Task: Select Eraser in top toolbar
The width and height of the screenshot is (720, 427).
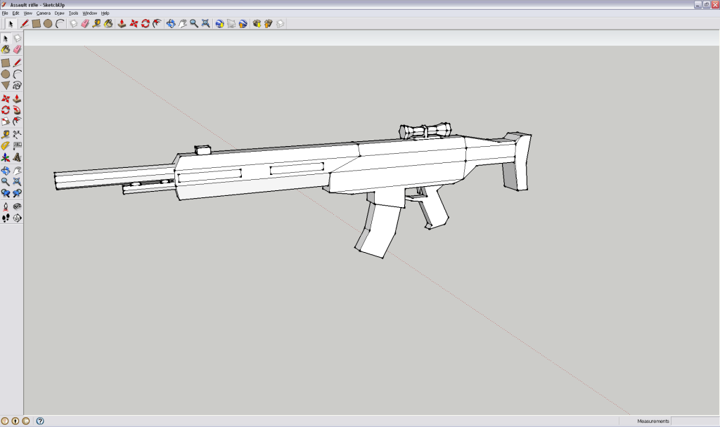Action: pos(85,24)
